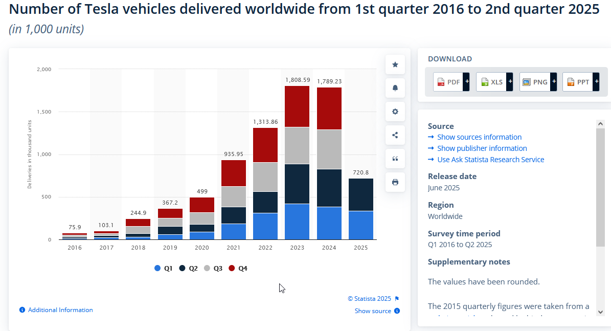
Task: Toggle the Q4 legend series
Action: 238,268
